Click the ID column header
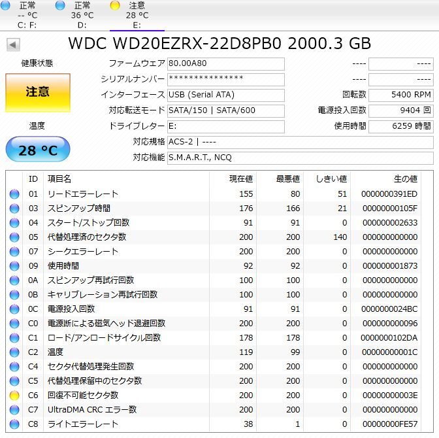Image resolution: width=439 pixels, height=438 pixels. (x=33, y=178)
